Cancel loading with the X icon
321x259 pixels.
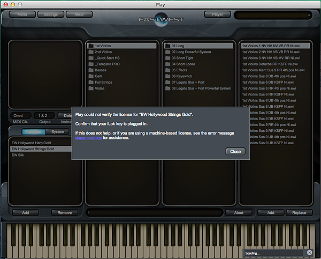(x=310, y=253)
